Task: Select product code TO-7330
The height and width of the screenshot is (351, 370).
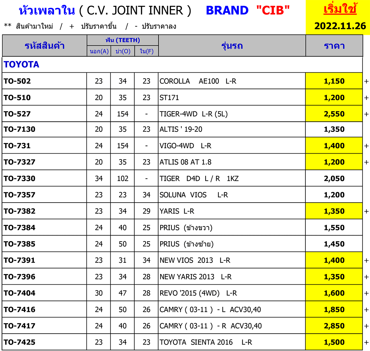Action: [x=19, y=179]
